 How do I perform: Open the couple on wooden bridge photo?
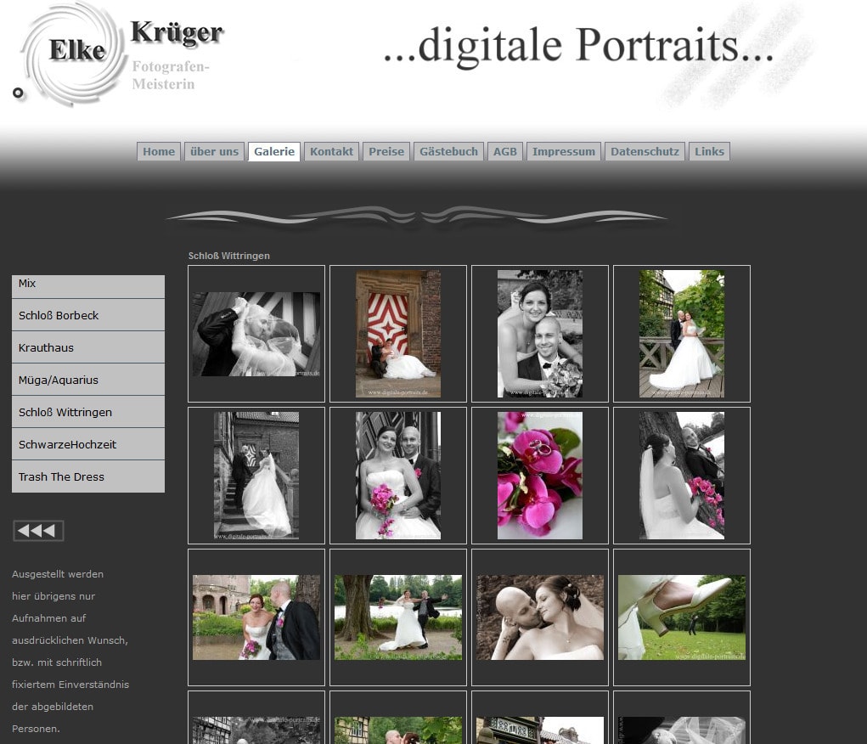tap(682, 334)
